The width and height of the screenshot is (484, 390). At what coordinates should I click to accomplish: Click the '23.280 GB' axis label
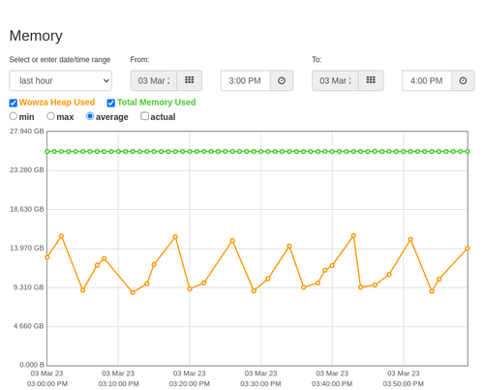click(x=27, y=170)
